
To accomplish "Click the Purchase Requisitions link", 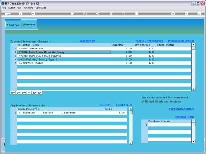I will coord(181,109).
